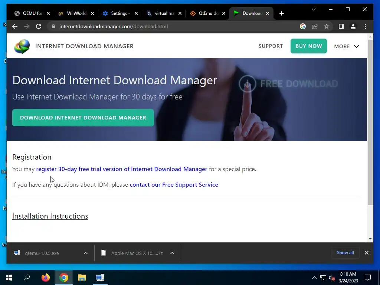Open contact our Free Support Service link
Screen dimensions: 380x285
coord(174,184)
